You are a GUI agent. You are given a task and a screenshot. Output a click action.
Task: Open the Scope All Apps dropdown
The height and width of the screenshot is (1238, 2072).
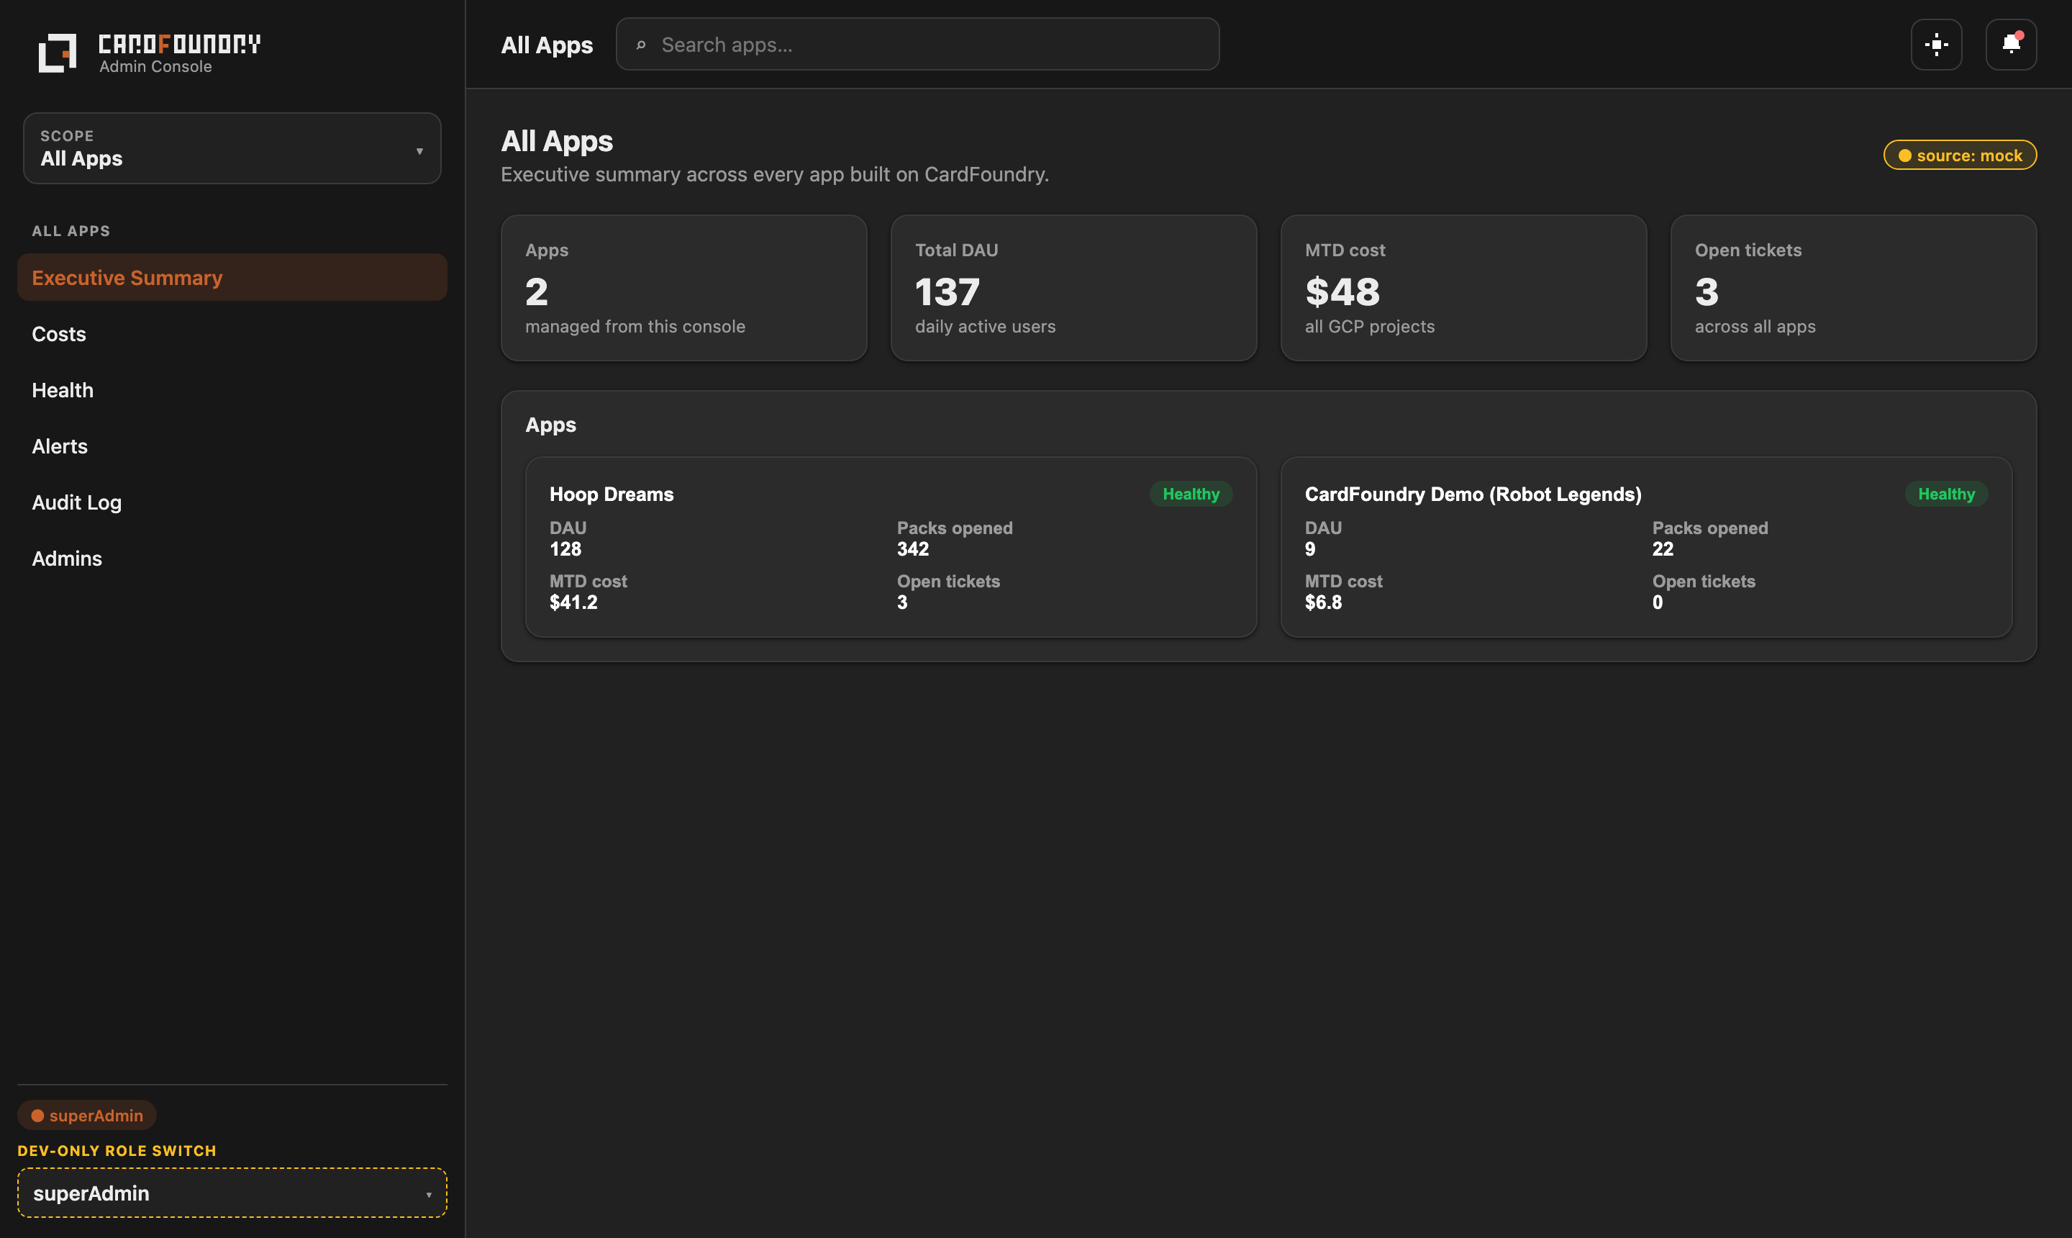point(232,148)
